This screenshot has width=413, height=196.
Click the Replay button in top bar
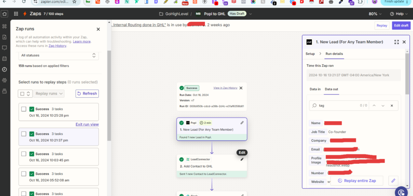click(382, 25)
